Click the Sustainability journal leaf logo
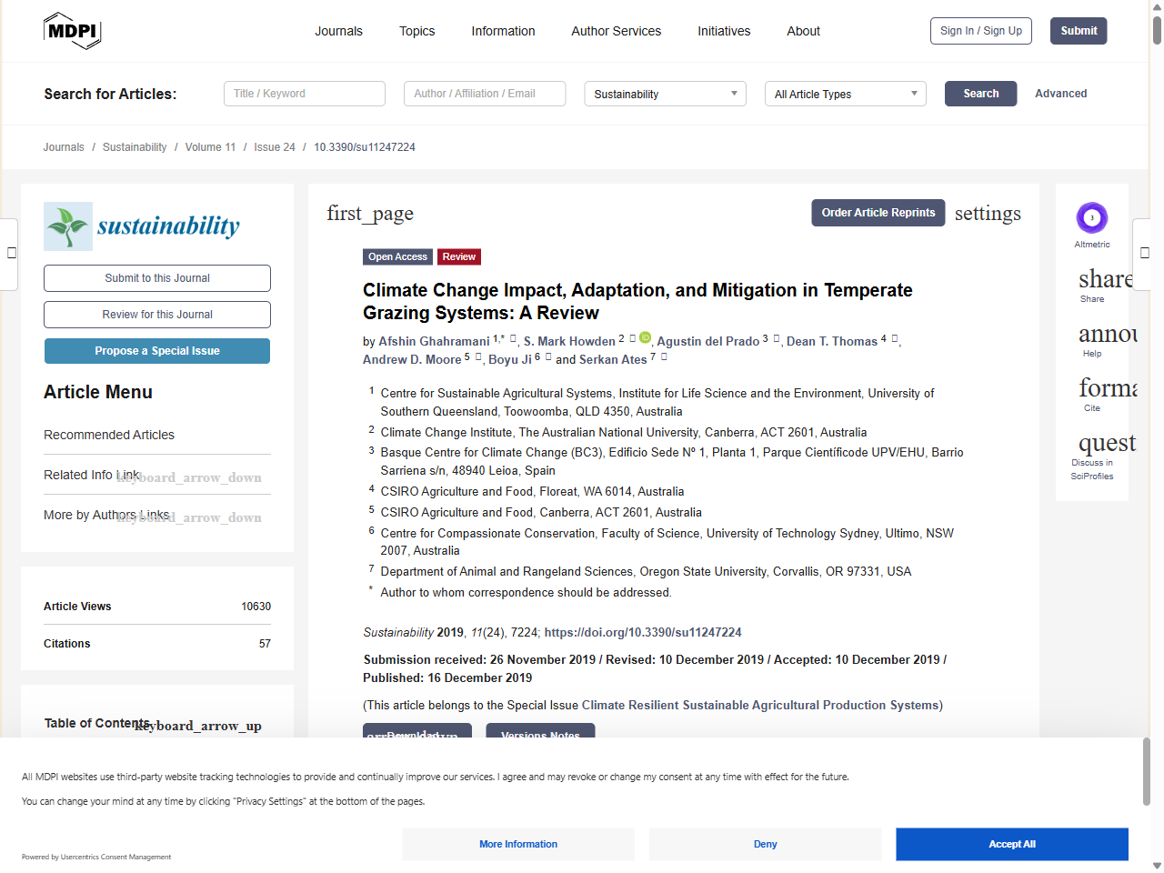Viewport: 1164px width, 873px height. (68, 226)
